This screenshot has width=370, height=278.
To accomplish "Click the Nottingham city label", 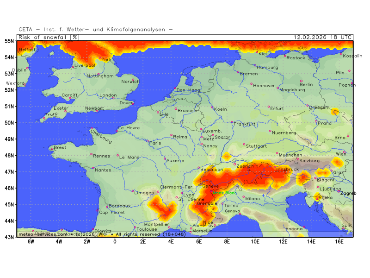I will pyautogui.click(x=100, y=76).
